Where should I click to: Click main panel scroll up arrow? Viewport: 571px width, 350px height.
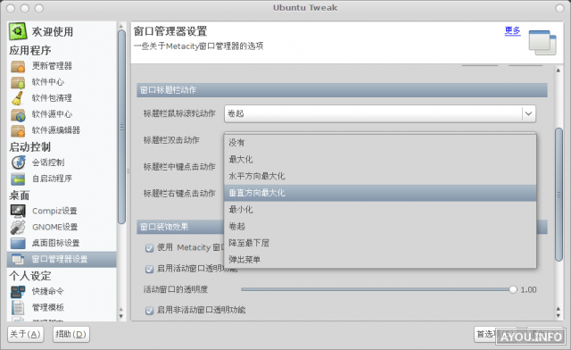(x=559, y=70)
